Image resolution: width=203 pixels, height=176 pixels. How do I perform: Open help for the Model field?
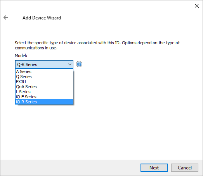(79, 64)
